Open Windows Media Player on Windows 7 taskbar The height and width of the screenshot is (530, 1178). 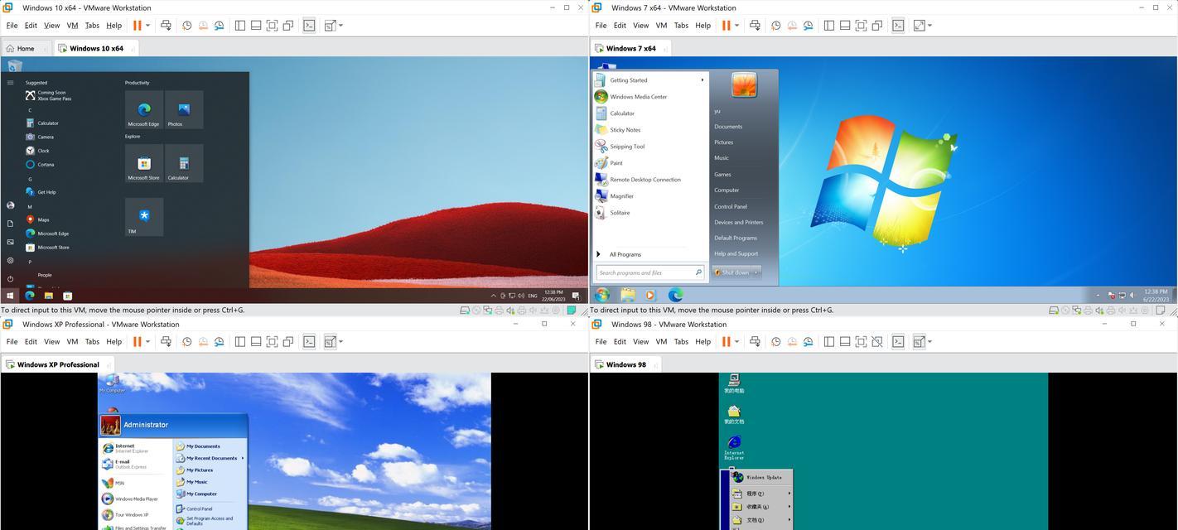[650, 295]
